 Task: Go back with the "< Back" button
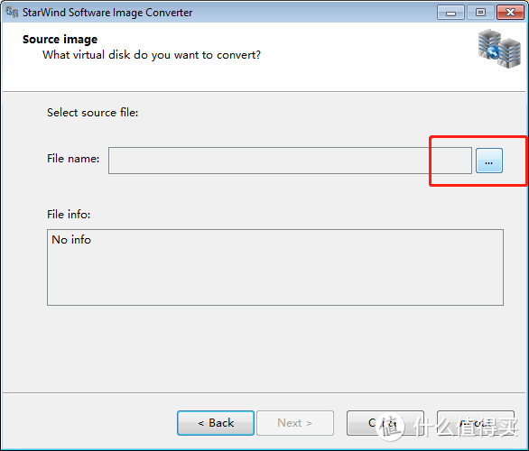216,423
